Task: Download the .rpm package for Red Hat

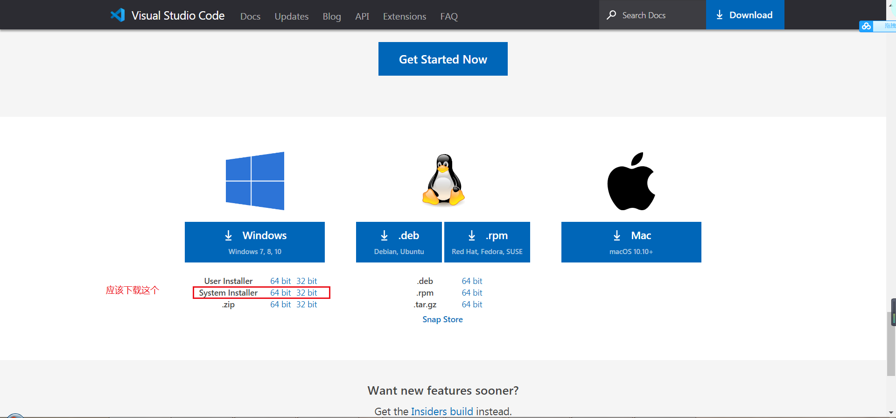Action: pyautogui.click(x=487, y=242)
